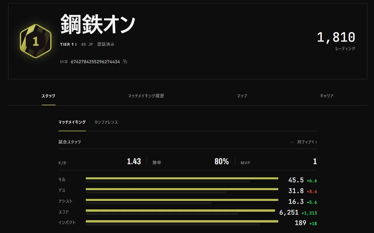Copy the UID with the copy icon

point(125,62)
